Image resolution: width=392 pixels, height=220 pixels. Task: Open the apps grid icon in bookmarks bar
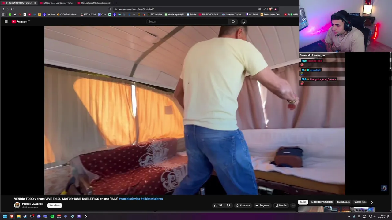(x=3, y=14)
